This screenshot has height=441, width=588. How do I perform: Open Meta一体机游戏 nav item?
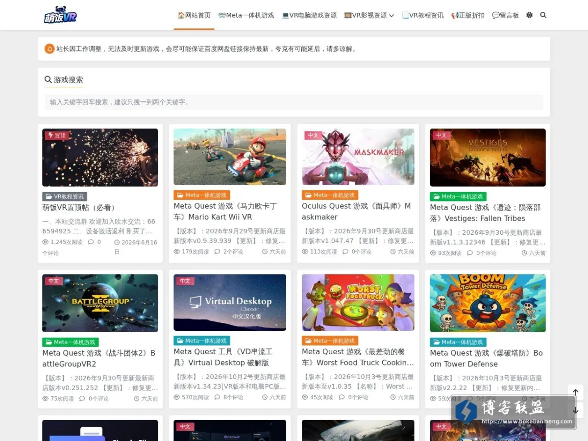click(x=246, y=15)
